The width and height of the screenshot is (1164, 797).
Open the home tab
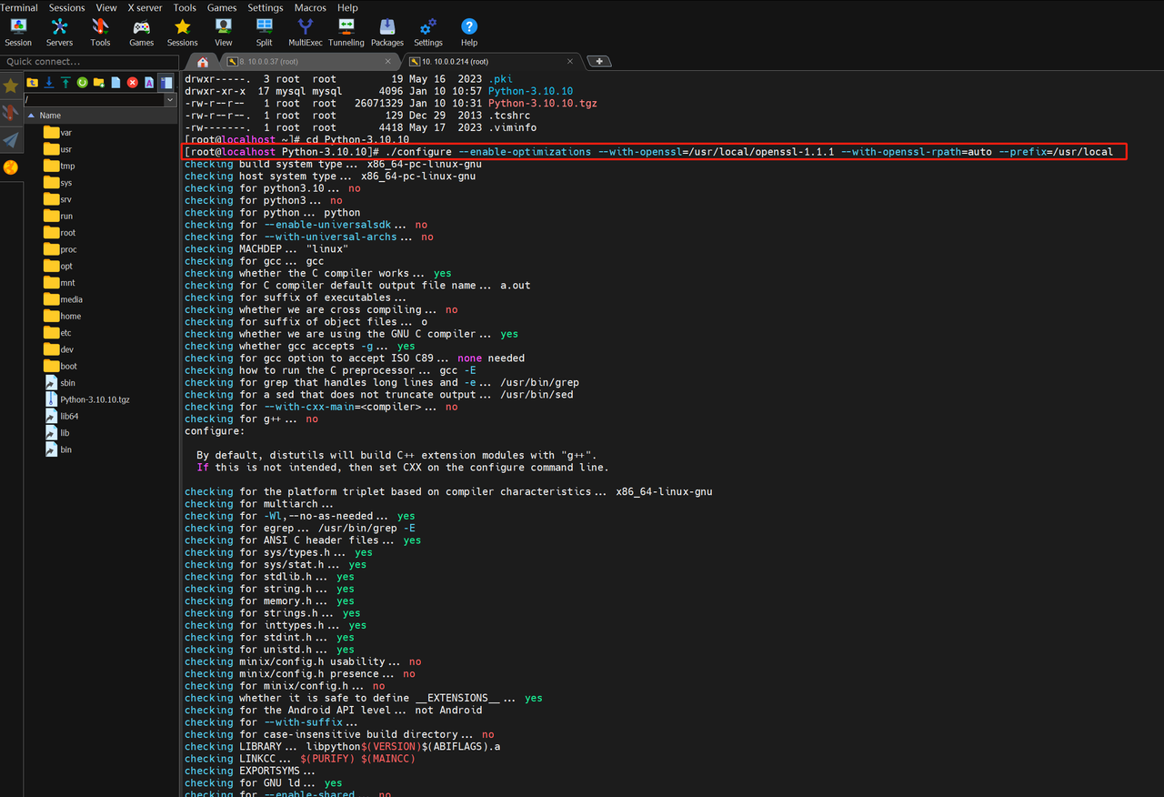tap(203, 62)
